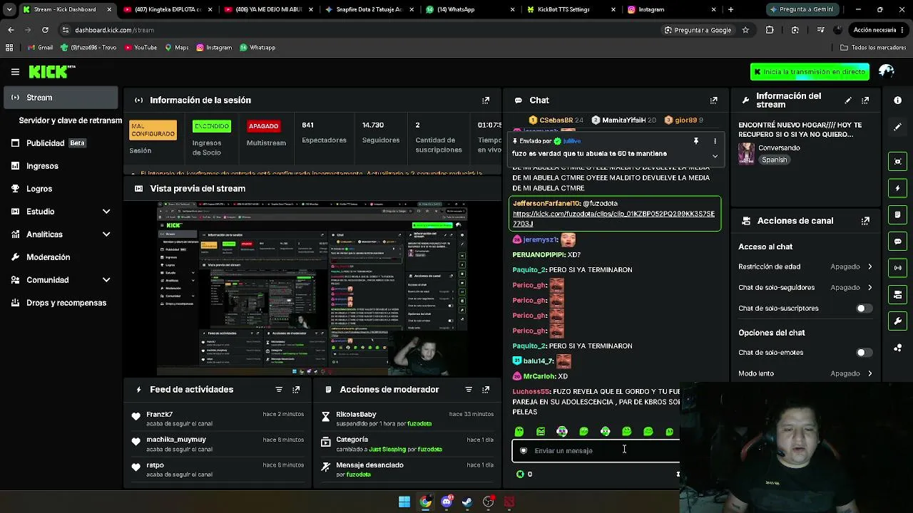Open the user avatar menu at top right
This screenshot has height=513, width=913.
pyautogui.click(x=887, y=71)
